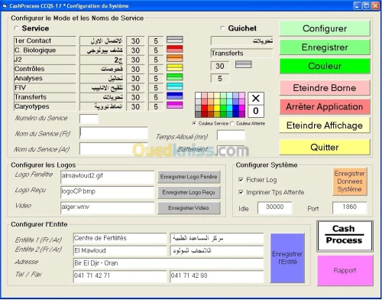Open the Couleur button
The height and width of the screenshot is (300, 382).
(325, 66)
